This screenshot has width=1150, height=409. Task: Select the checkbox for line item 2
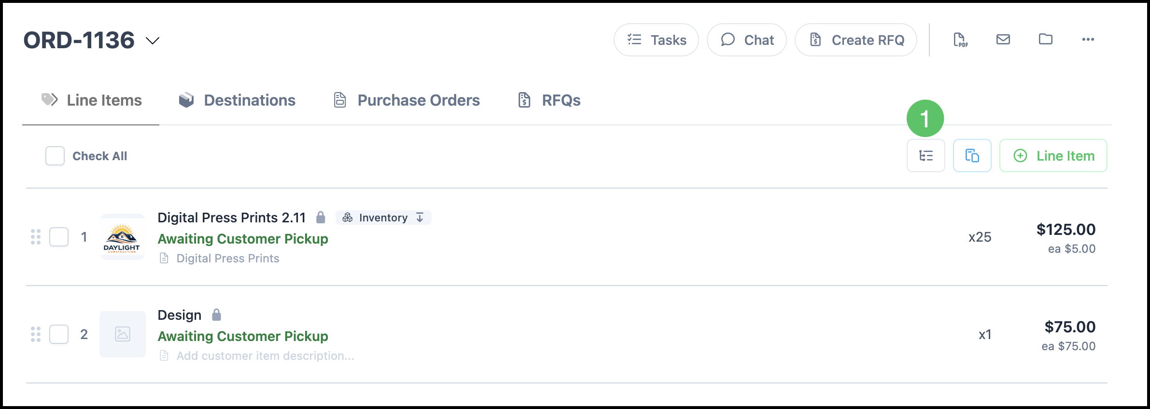[59, 334]
